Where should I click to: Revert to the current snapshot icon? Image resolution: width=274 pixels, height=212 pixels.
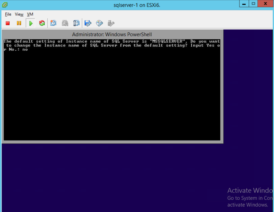point(65,23)
